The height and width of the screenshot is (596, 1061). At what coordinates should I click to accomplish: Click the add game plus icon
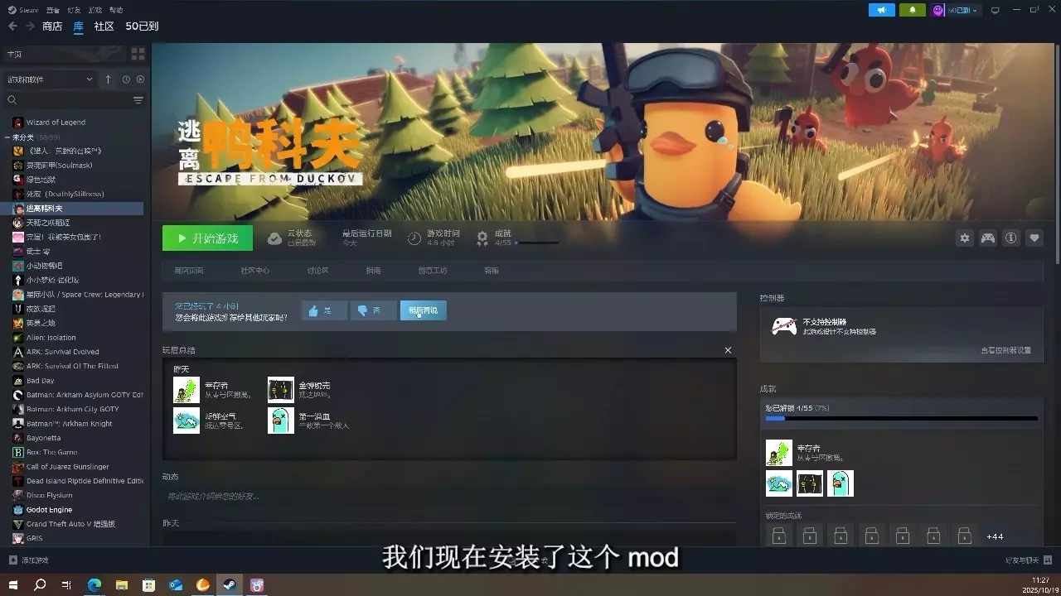pyautogui.click(x=12, y=560)
